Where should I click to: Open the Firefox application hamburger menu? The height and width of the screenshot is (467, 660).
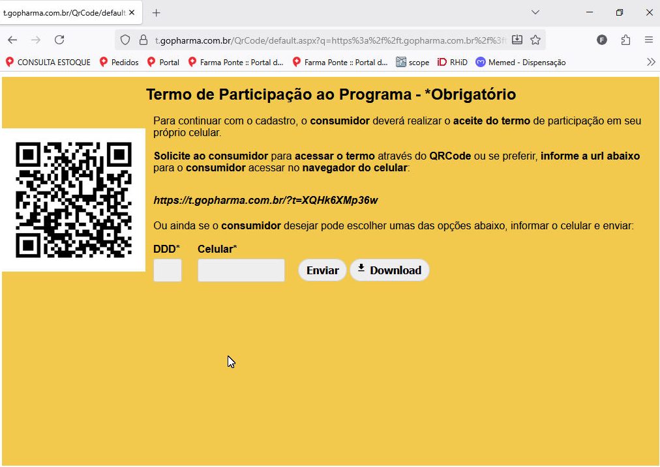coord(649,40)
